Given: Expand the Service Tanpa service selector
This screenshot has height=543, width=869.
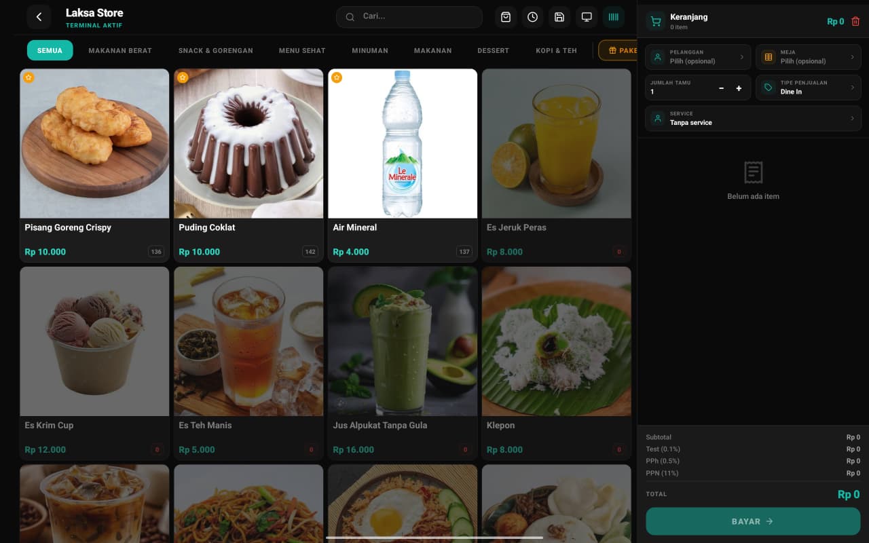Looking at the screenshot, I should tap(753, 119).
